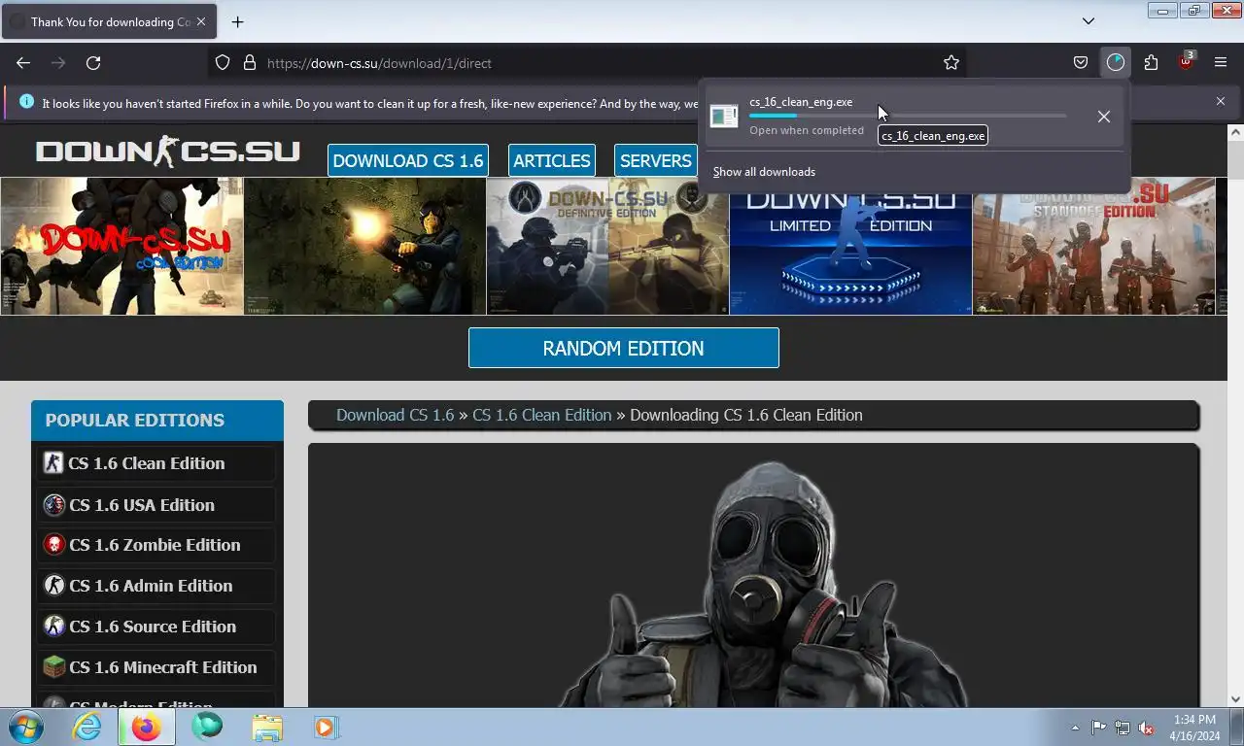Screen dimensions: 1244x746
Task: Cancel the cs_16_clean_eng.exe download
Action: click(x=1104, y=117)
